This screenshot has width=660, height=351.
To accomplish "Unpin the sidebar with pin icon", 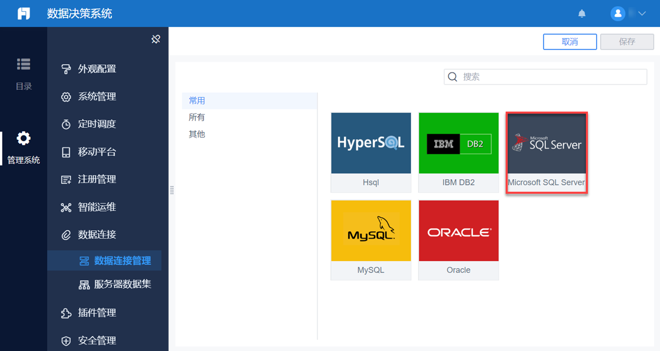I will [x=156, y=39].
